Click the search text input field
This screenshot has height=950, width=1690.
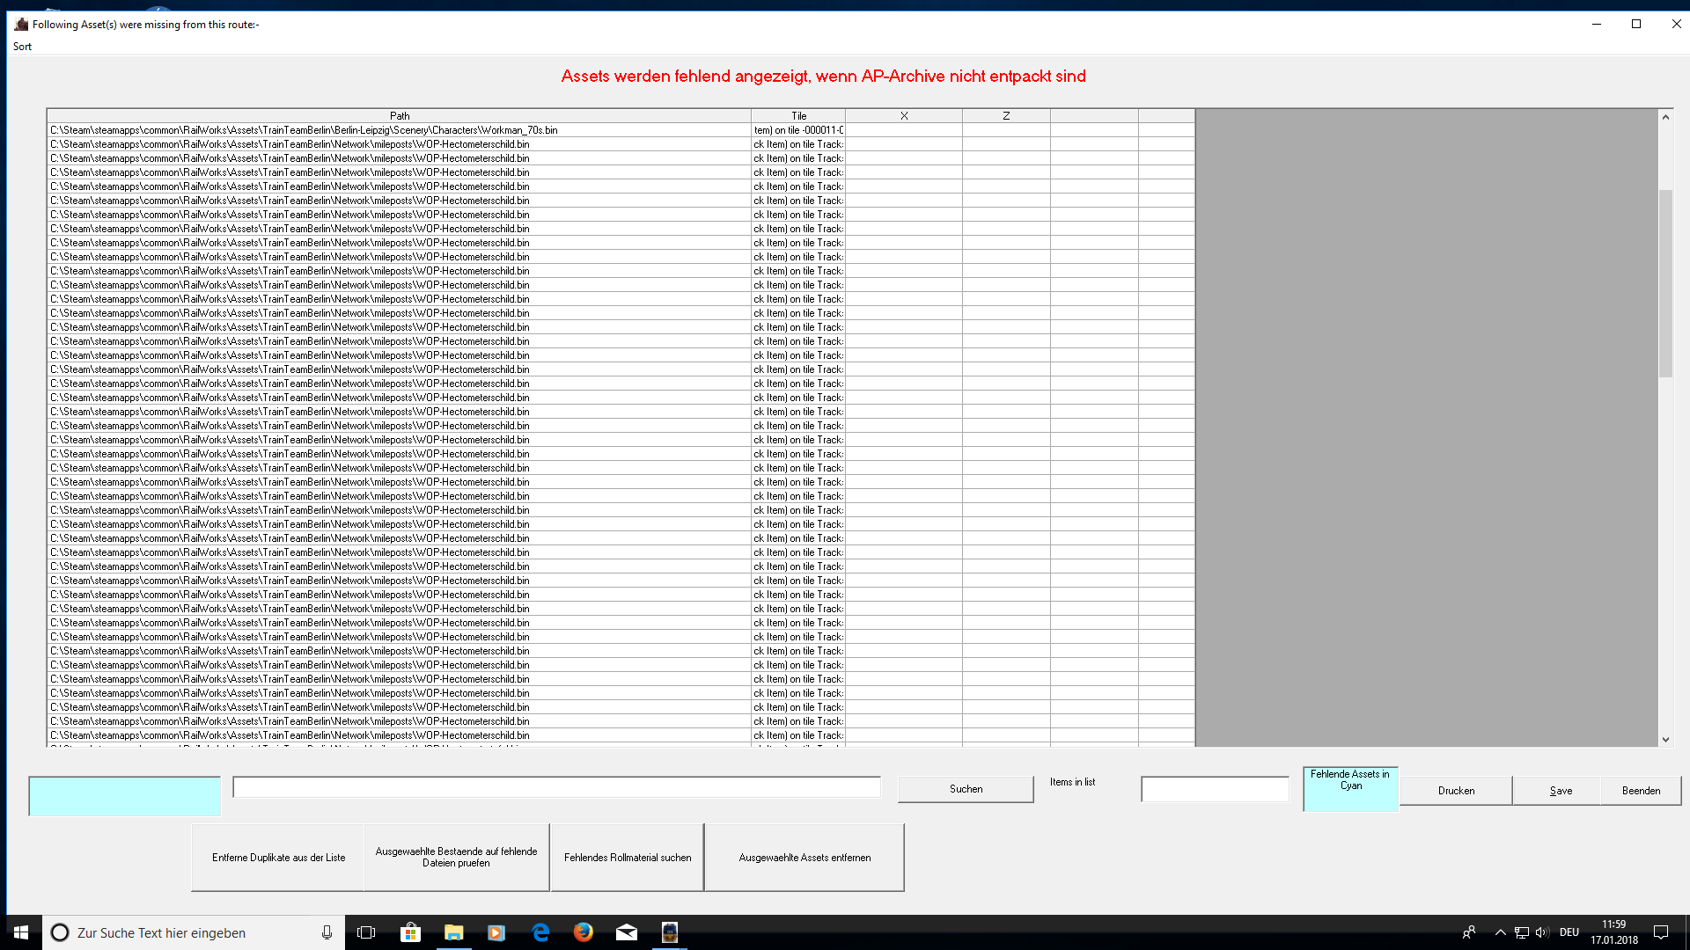[x=556, y=788]
